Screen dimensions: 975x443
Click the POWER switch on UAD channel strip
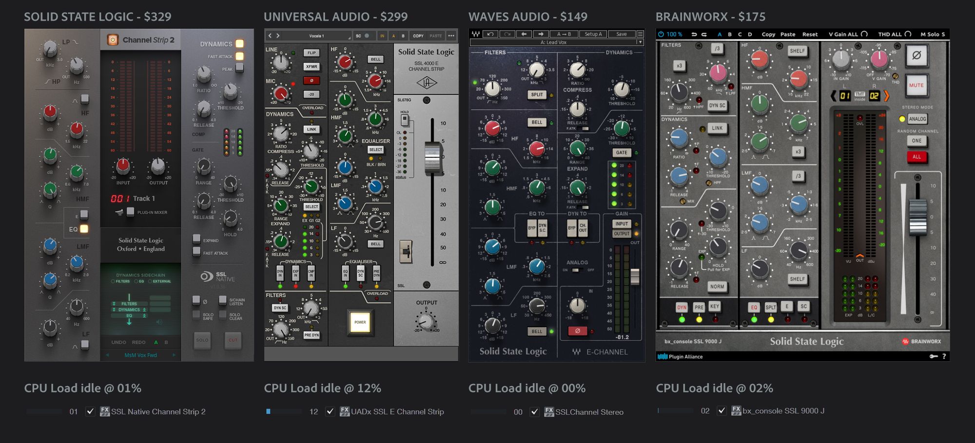[360, 322]
